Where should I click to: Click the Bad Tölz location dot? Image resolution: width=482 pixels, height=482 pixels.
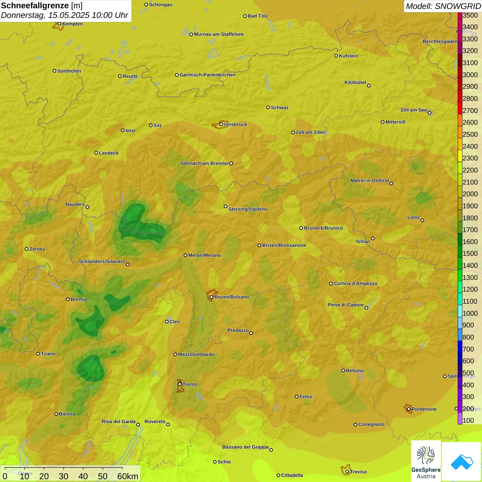(245, 16)
